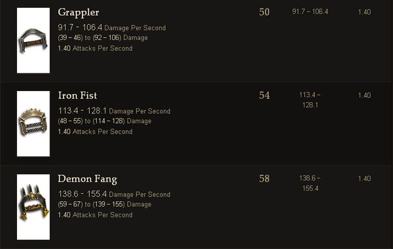Click Demon Fang DPS column value 138.6 – 155.4
This screenshot has height=249, width=393.
pyautogui.click(x=310, y=183)
